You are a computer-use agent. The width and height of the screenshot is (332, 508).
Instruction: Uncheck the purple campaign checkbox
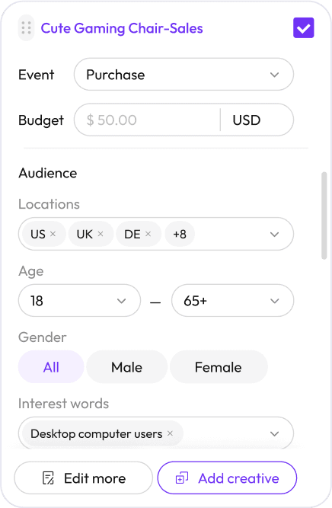point(304,28)
